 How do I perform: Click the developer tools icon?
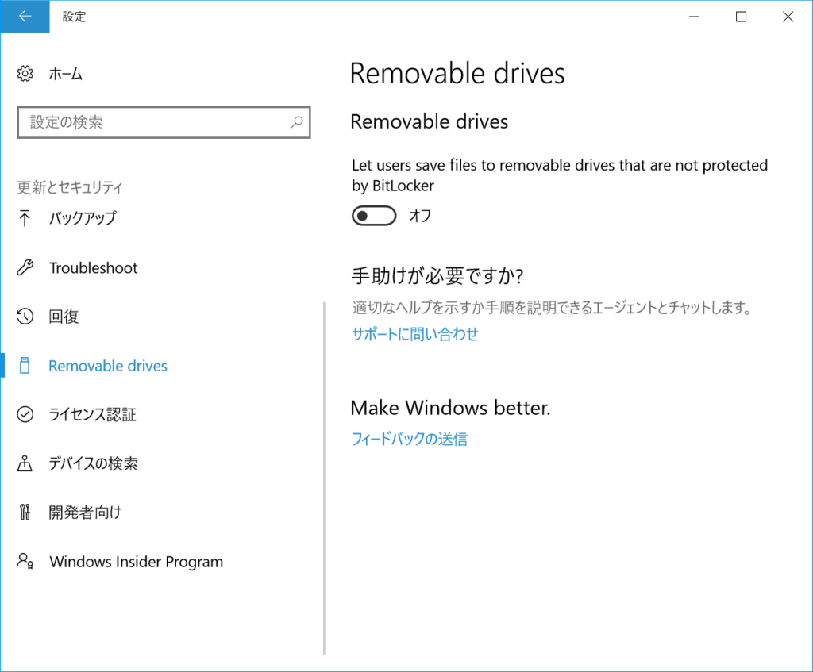click(25, 512)
